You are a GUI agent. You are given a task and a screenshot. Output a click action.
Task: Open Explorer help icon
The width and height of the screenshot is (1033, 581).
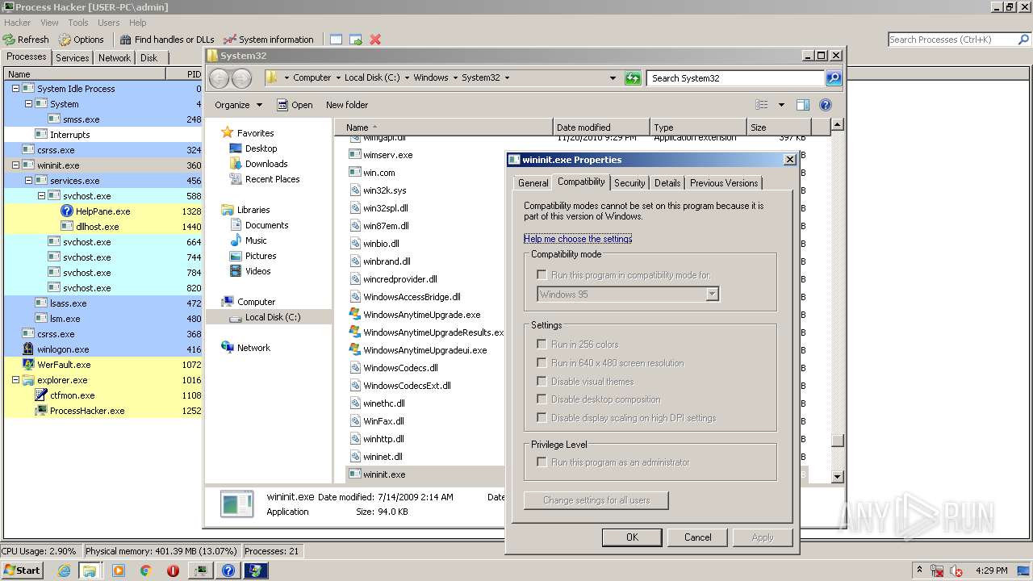[x=825, y=105]
